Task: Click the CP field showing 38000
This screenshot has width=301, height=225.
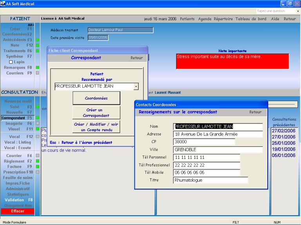Action: click(x=204, y=142)
